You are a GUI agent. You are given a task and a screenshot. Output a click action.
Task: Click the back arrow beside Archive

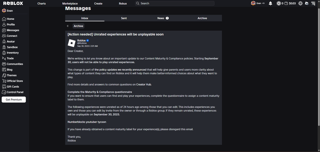68,26
